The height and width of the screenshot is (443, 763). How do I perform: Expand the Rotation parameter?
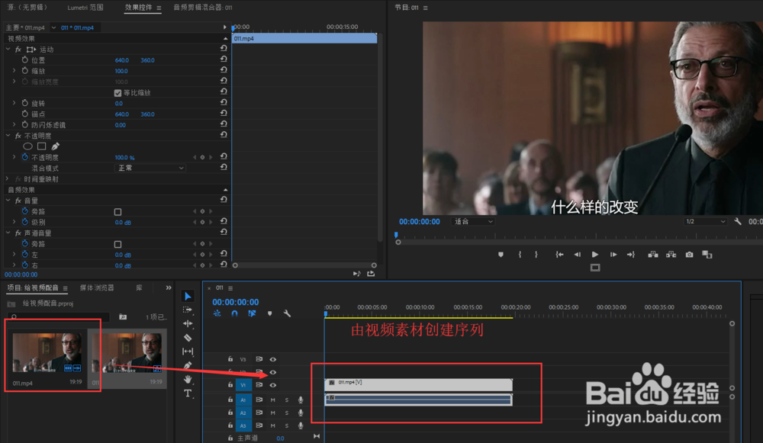click(14, 103)
